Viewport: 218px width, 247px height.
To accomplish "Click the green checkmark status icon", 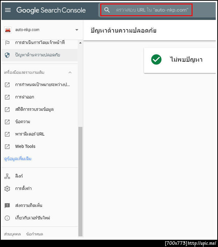I will (x=156, y=60).
